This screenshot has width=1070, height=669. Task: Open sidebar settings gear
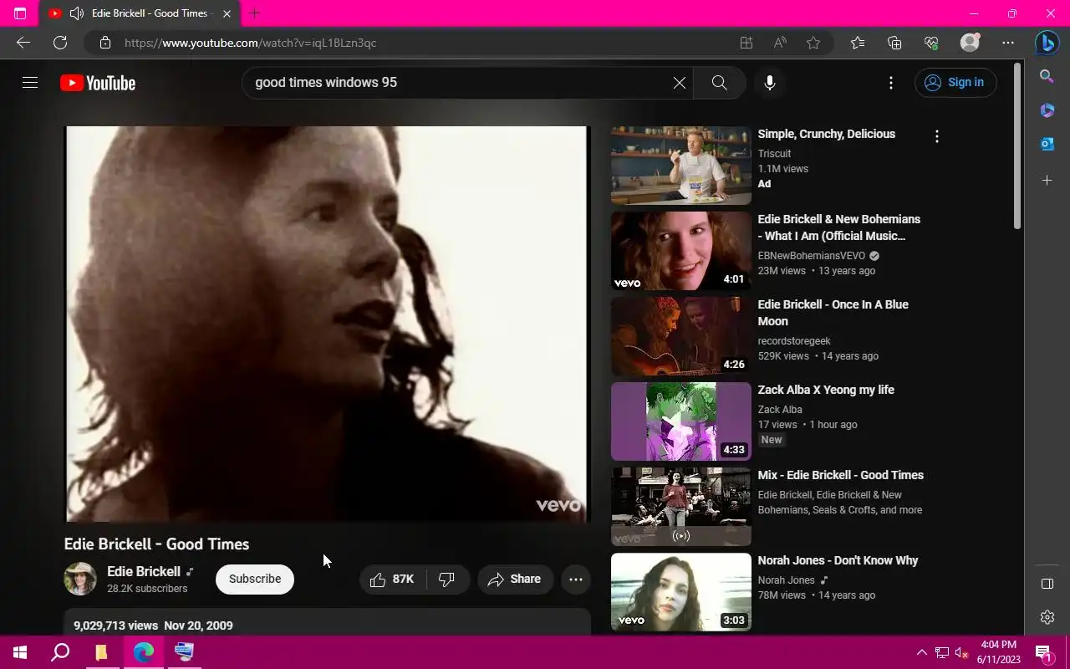(1047, 617)
